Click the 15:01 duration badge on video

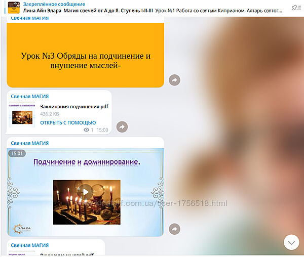[x=17, y=153]
